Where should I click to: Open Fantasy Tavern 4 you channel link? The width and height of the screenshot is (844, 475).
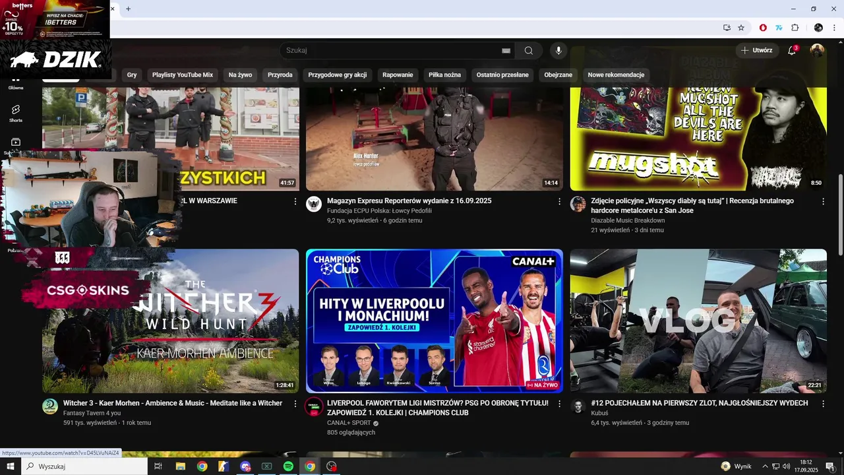[x=92, y=413]
